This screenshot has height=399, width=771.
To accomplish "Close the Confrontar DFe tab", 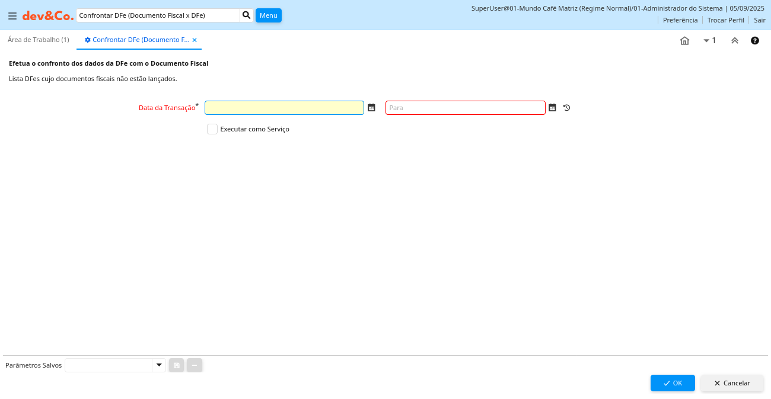I will (195, 40).
